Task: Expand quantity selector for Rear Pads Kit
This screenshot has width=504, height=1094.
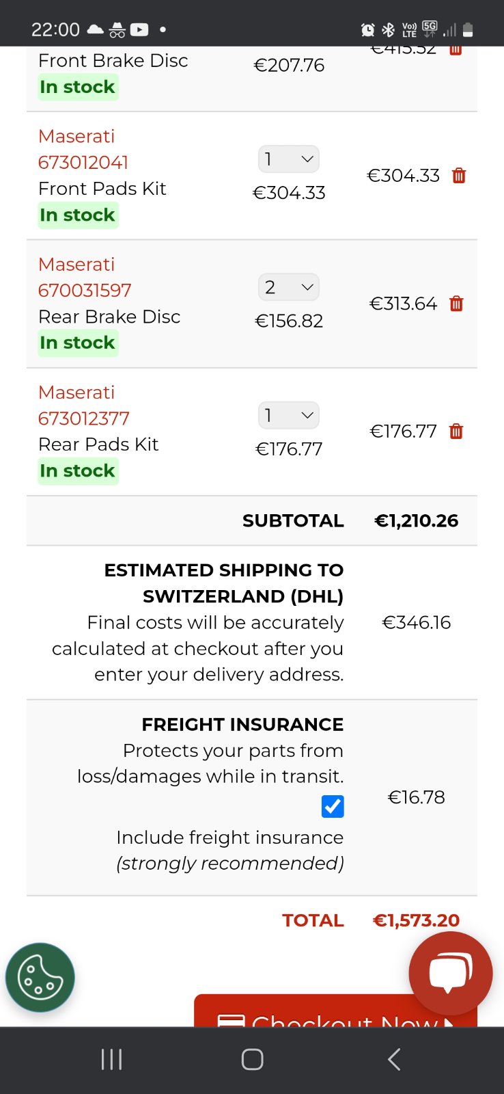Action: tap(289, 415)
